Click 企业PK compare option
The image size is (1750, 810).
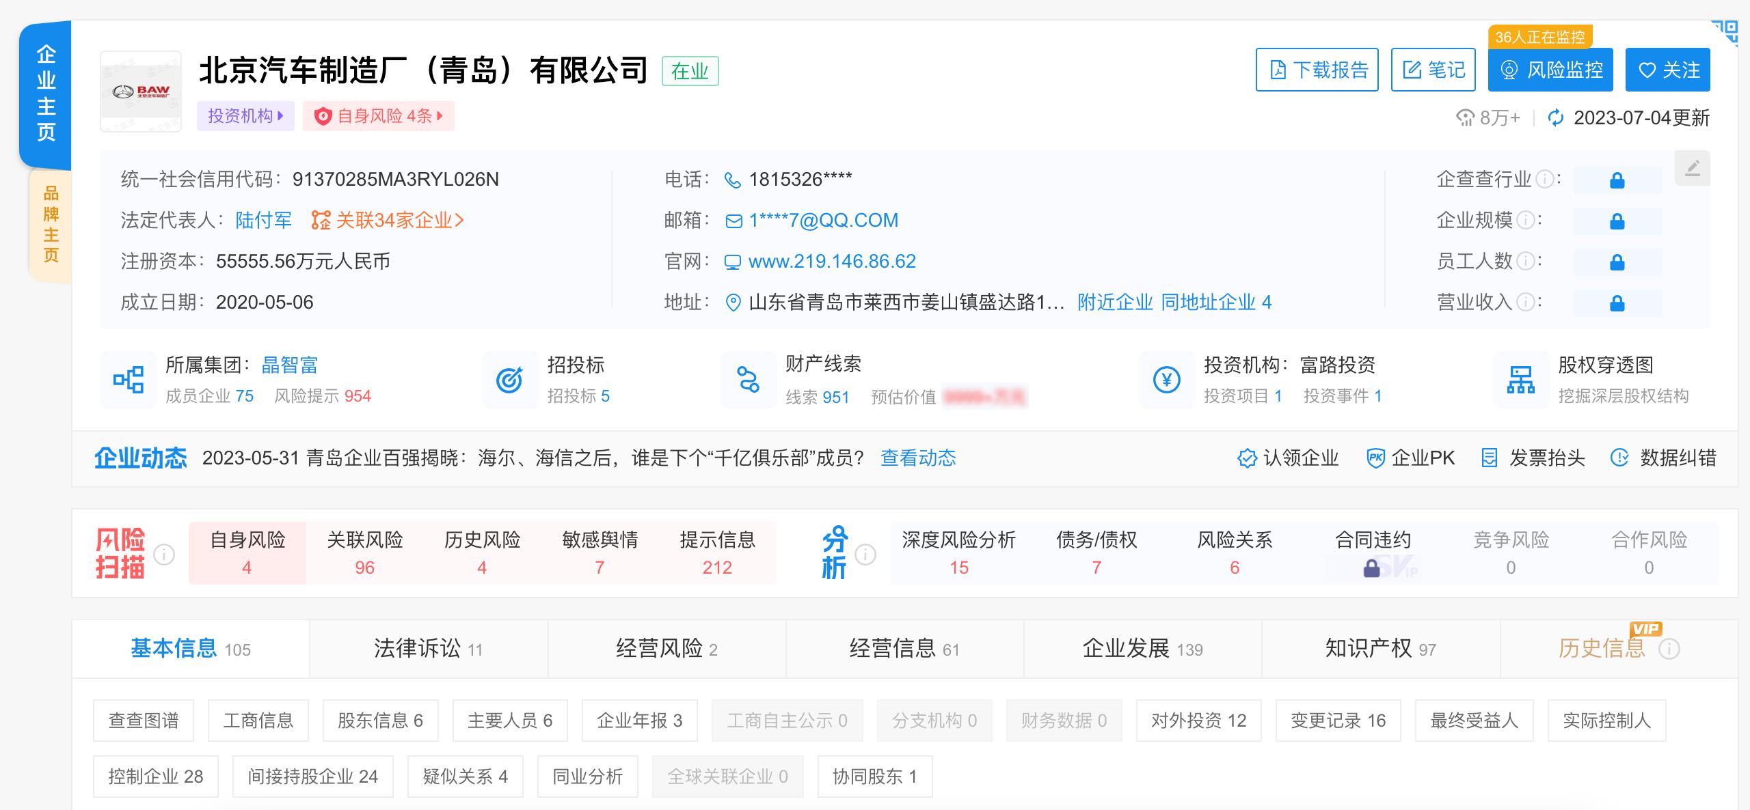[x=1410, y=458]
